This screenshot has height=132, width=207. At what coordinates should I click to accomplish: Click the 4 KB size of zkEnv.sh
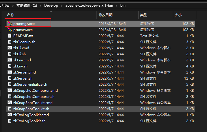click(190, 66)
